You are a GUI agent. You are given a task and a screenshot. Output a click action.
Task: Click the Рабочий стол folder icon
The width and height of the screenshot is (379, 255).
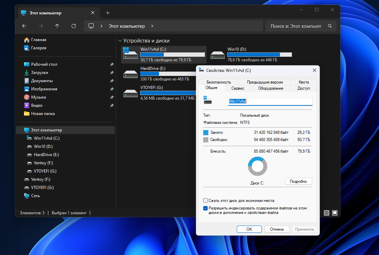coord(27,64)
